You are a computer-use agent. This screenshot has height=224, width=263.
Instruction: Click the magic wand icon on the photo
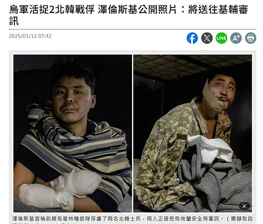(x=245, y=206)
